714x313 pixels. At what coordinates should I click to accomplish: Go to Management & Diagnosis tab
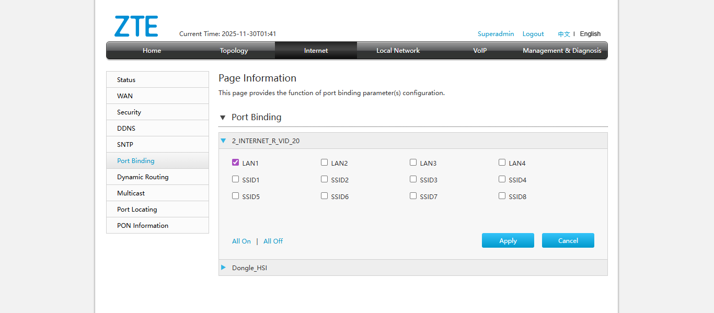pos(562,51)
